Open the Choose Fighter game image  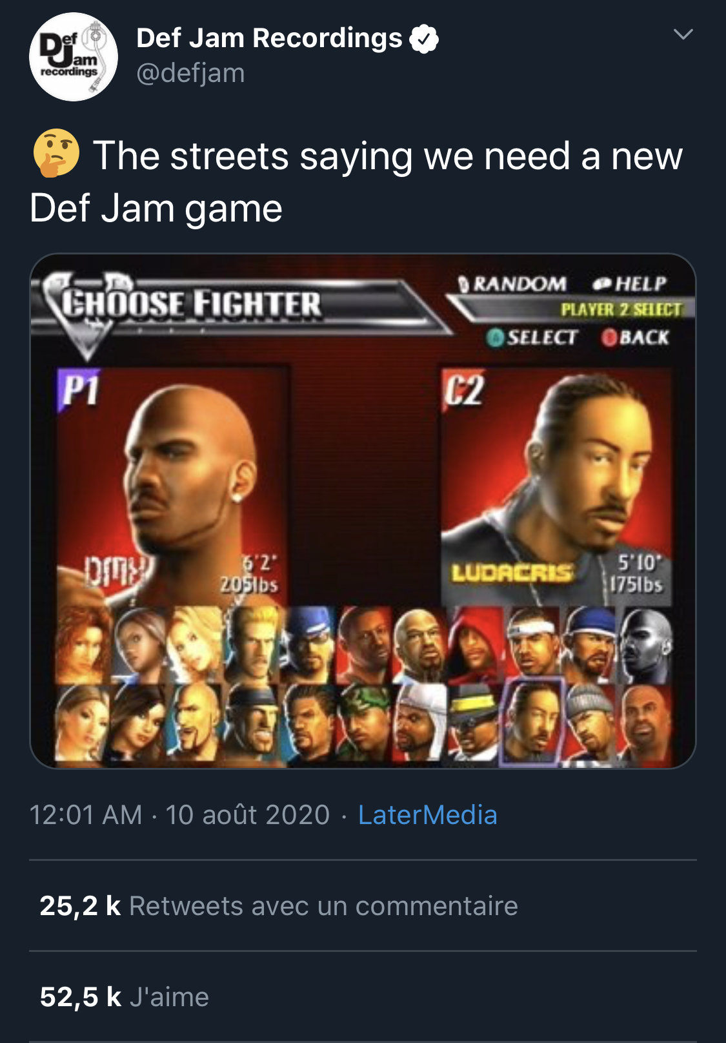point(363,511)
